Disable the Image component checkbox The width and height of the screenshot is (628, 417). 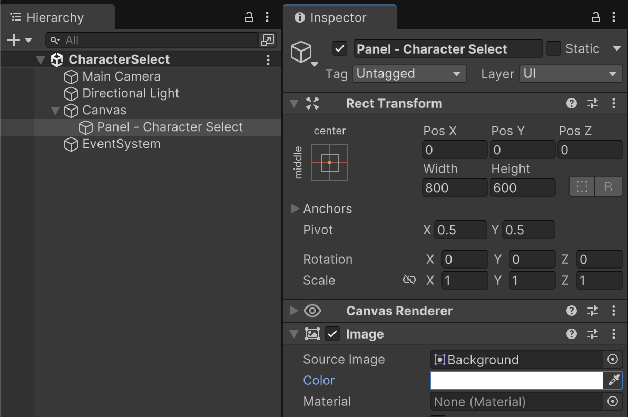coord(332,334)
